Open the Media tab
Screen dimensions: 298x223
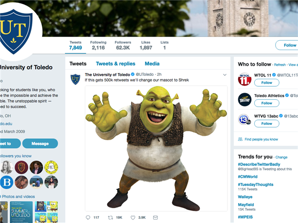tap(152, 64)
